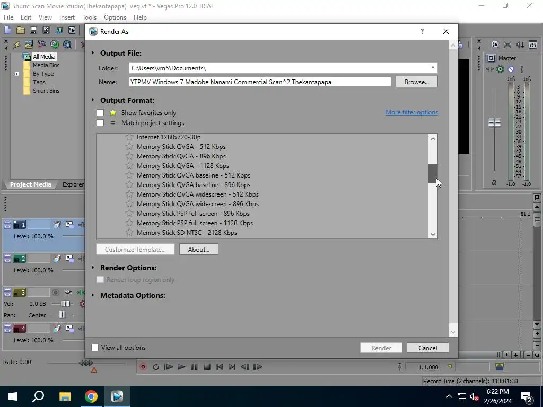
Task: Toggle the Master fader lock icon
Action: pyautogui.click(x=494, y=182)
